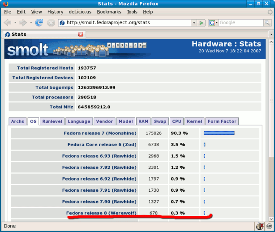Click the Hardware : Stats heading
This screenshot has height=232, width=275.
tap(226, 44)
